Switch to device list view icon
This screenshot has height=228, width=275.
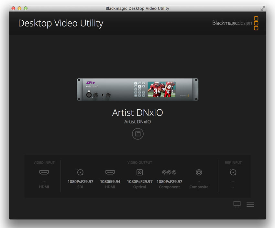coord(250,204)
